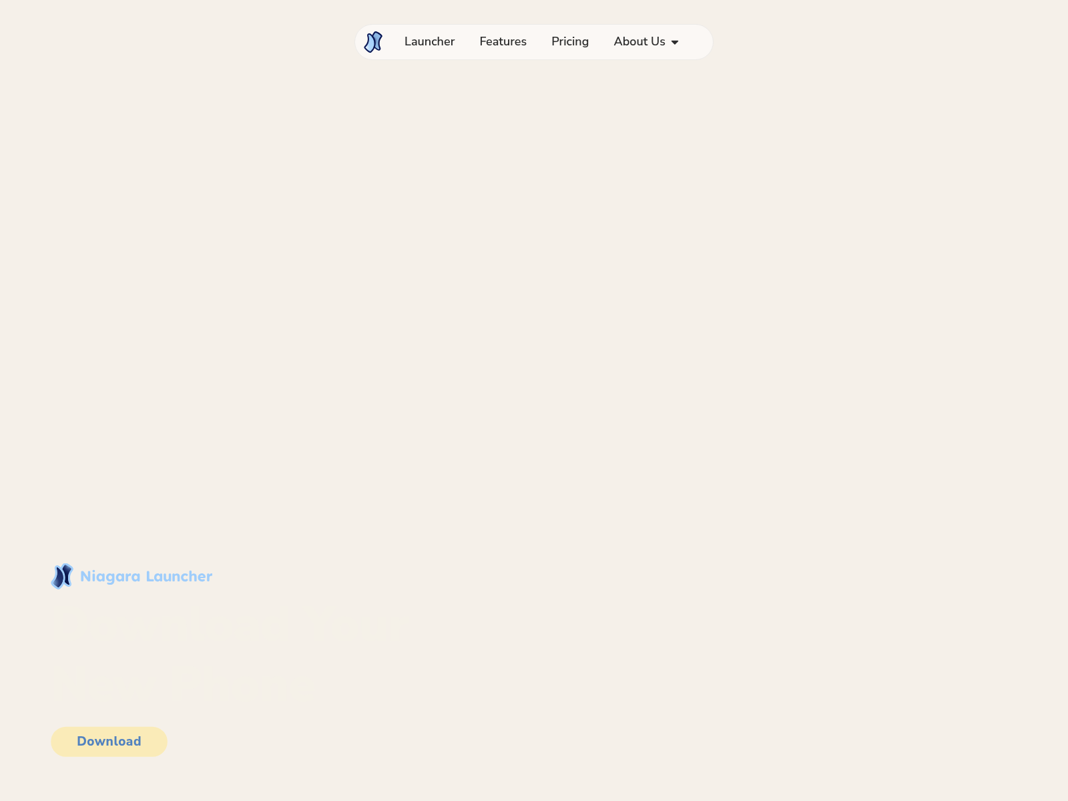The image size is (1068, 801).
Task: Open the Pricing nav link
Action: (x=570, y=41)
